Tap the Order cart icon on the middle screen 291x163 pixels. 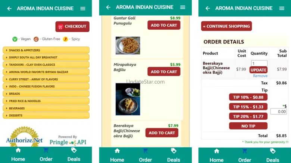click(145, 151)
